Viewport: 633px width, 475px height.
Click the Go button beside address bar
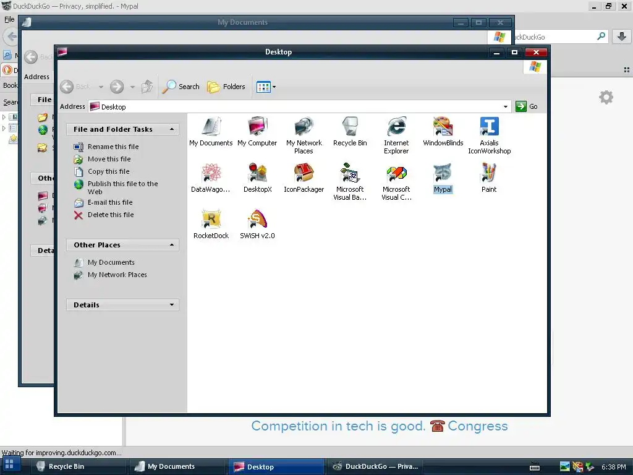point(527,106)
